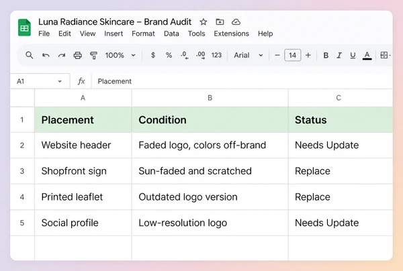Screen dimensions: 403x271
Task: Open the text color picker
Action: 367,56
